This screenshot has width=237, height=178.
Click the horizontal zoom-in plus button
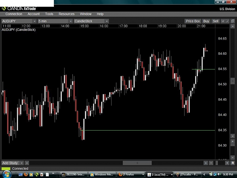pyautogui.click(x=227, y=163)
